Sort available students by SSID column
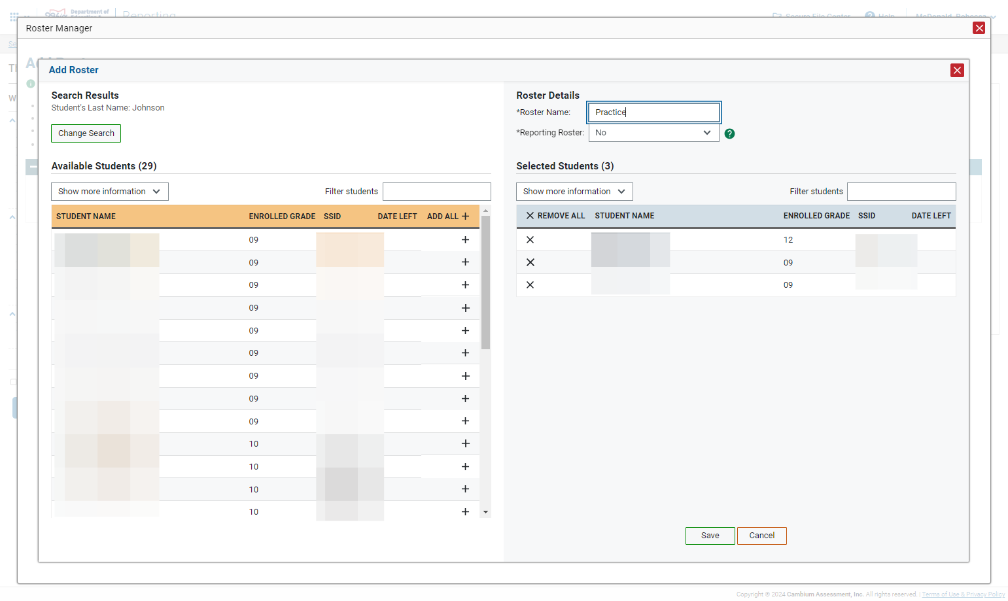The height and width of the screenshot is (601, 1008). click(x=332, y=216)
